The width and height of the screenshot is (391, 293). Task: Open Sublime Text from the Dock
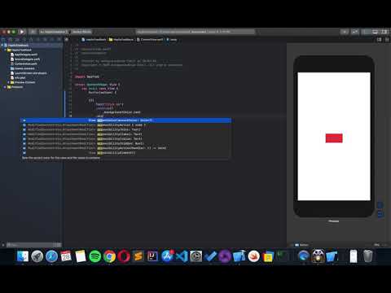[x=138, y=256]
